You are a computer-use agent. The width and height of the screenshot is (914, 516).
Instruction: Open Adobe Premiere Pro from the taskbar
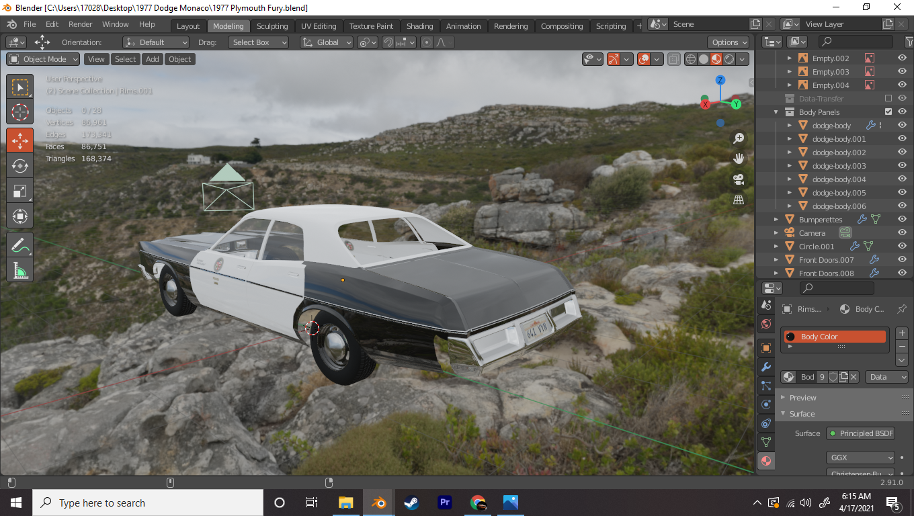(444, 503)
